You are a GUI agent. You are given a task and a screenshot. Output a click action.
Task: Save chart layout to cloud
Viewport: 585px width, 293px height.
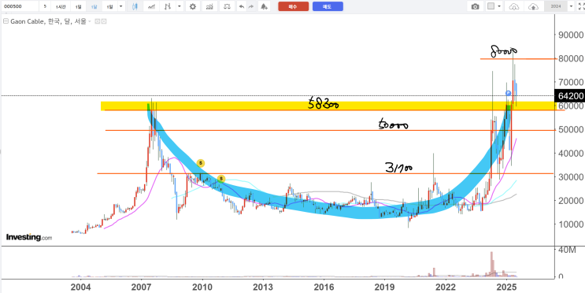pos(534,6)
